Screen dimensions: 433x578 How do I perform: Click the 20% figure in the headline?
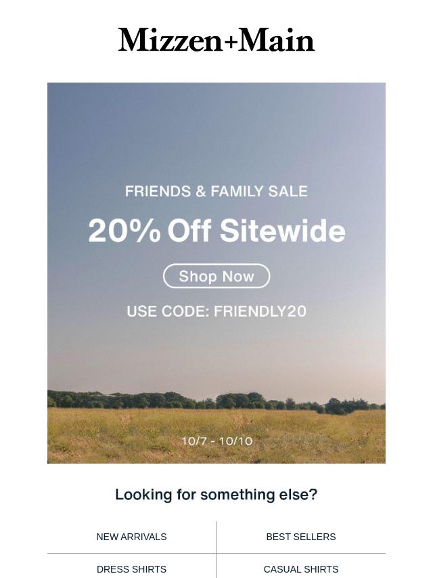(x=124, y=231)
